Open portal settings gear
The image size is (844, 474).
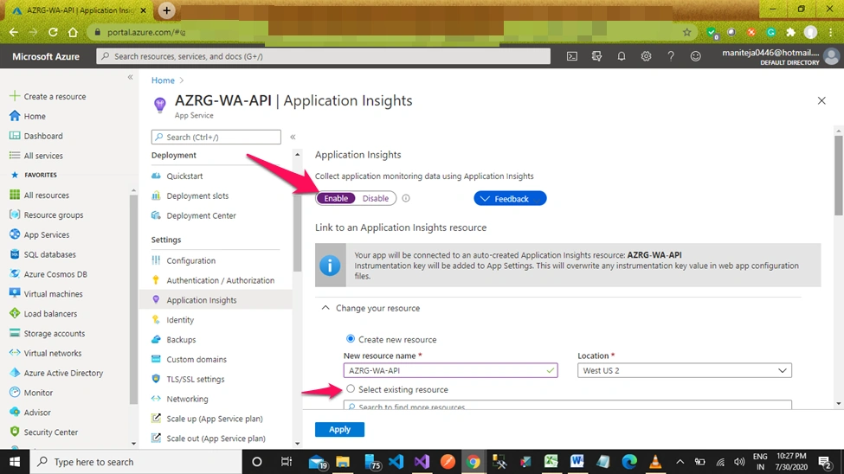click(x=646, y=56)
